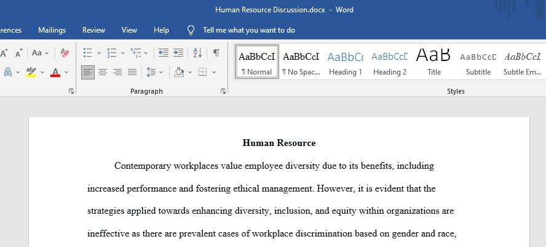Toggle align left
This screenshot has height=247, width=546.
pyautogui.click(x=88, y=72)
